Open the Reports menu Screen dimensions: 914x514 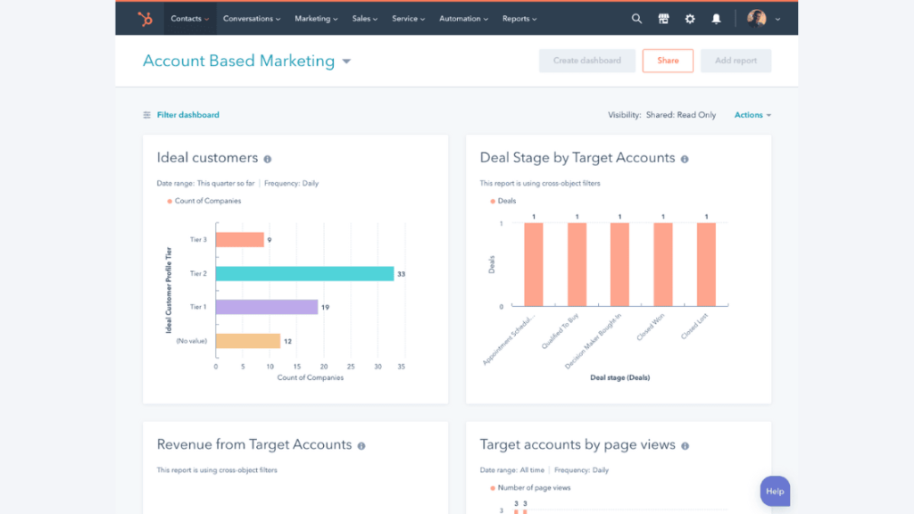[519, 18]
